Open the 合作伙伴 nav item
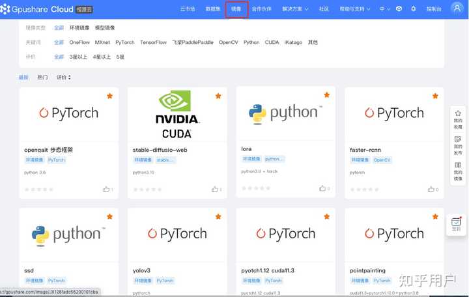The image size is (469, 297). [261, 9]
